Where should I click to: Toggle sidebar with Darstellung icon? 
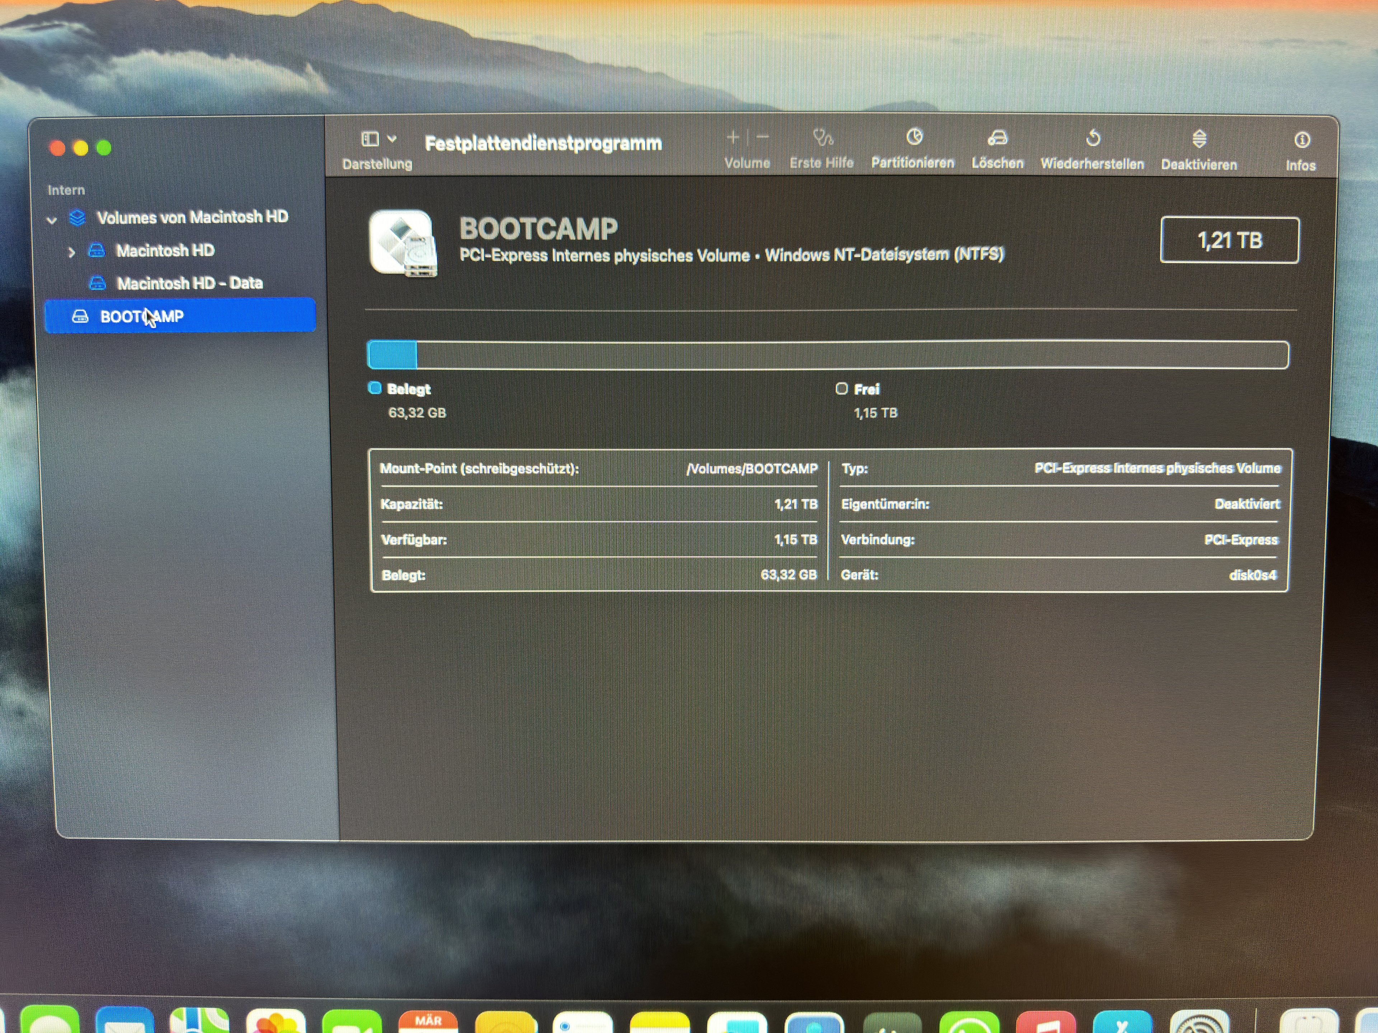(x=370, y=139)
